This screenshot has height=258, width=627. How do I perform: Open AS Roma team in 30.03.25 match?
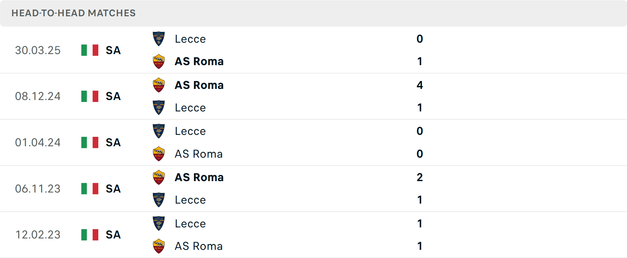click(199, 61)
